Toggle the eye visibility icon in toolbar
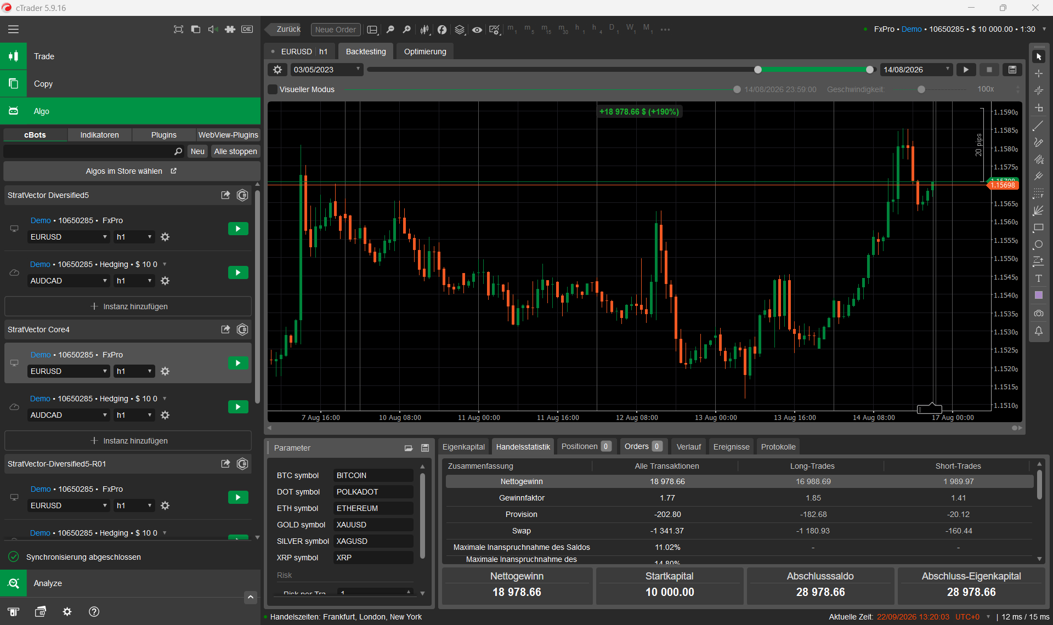The width and height of the screenshot is (1053, 625). (x=477, y=30)
